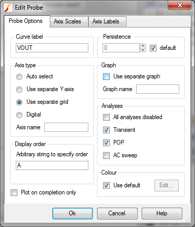Toggle the POP analysis checkbox

[x=106, y=143]
